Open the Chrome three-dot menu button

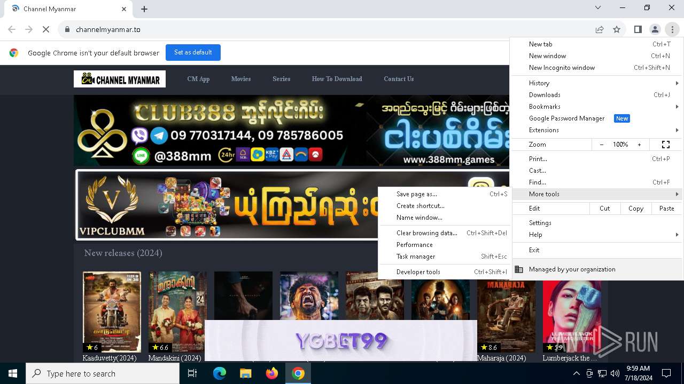(672, 29)
